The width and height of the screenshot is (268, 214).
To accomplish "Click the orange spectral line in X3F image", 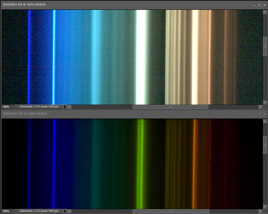I will pyautogui.click(x=194, y=164).
